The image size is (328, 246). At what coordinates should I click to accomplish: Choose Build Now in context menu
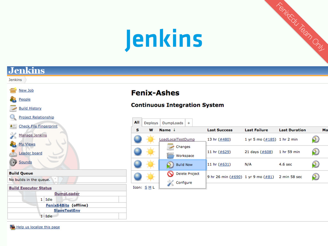(x=183, y=165)
